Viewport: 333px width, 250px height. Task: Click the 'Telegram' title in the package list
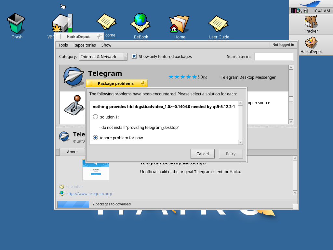coord(105,73)
